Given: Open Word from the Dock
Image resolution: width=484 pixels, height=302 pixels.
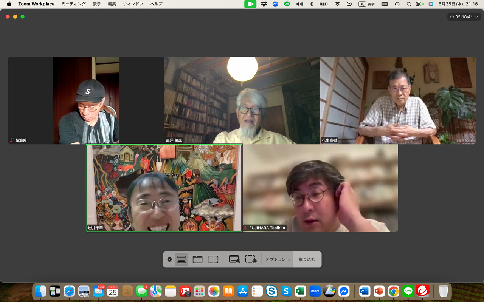Looking at the screenshot, I should click(x=365, y=291).
